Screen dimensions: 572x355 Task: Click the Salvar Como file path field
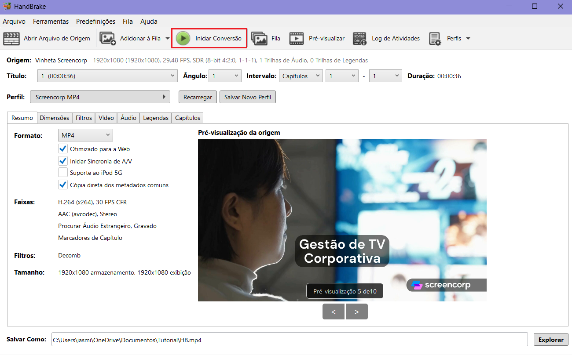click(x=289, y=340)
